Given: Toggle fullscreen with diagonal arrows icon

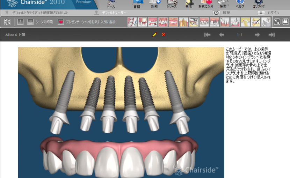Looking at the screenshot, I should point(277,22).
